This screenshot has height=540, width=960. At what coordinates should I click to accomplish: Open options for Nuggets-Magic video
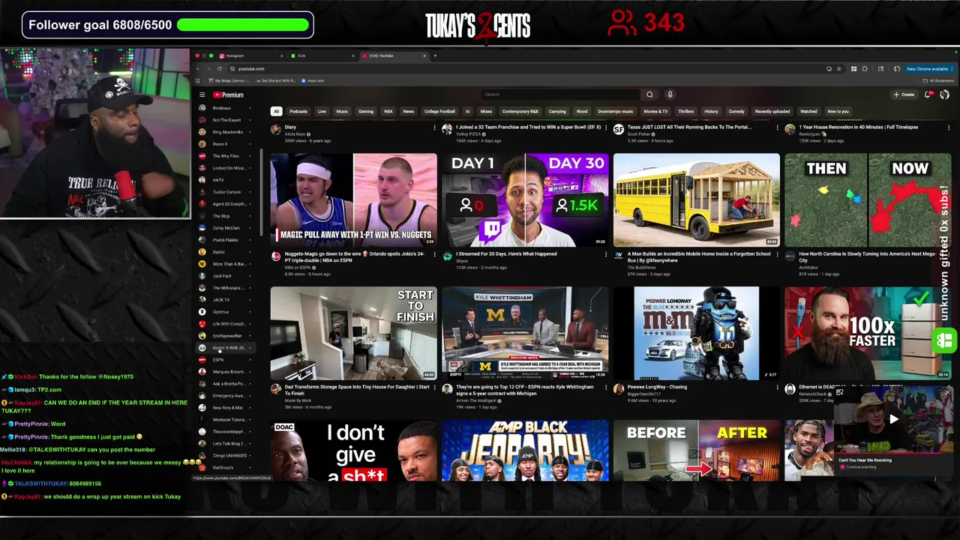434,254
